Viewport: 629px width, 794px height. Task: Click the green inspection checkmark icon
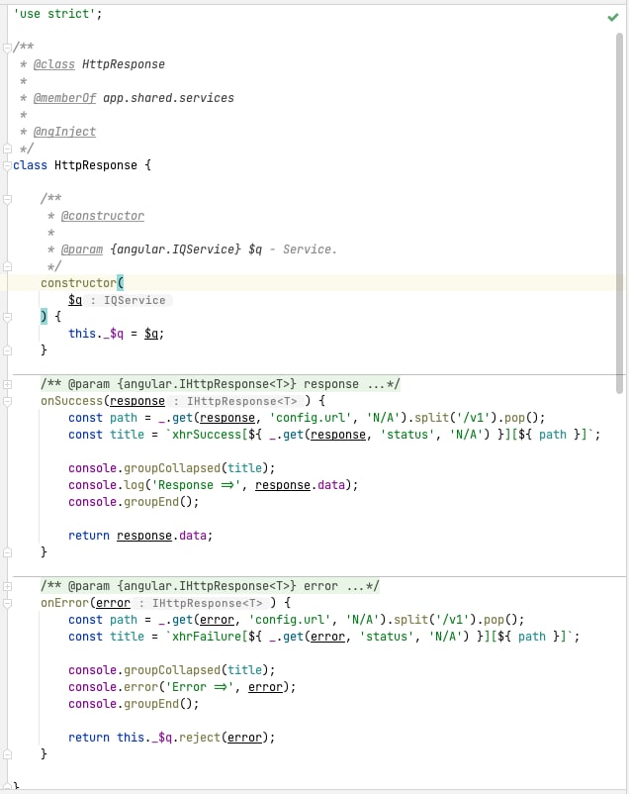tap(613, 17)
